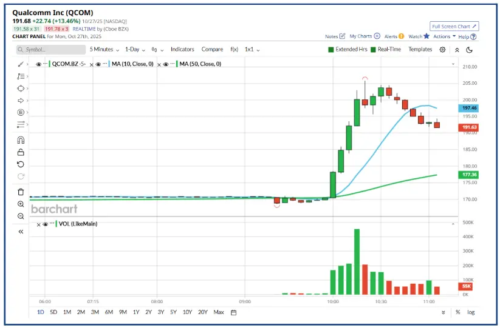The height and width of the screenshot is (328, 500).
Task: Switch to dark mode moon icon
Action: [x=470, y=50]
